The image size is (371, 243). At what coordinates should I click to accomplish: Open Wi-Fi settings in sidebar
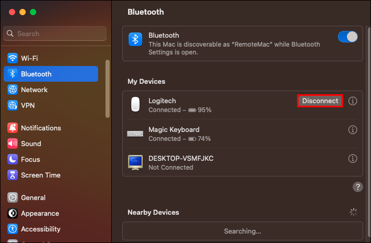pos(29,58)
